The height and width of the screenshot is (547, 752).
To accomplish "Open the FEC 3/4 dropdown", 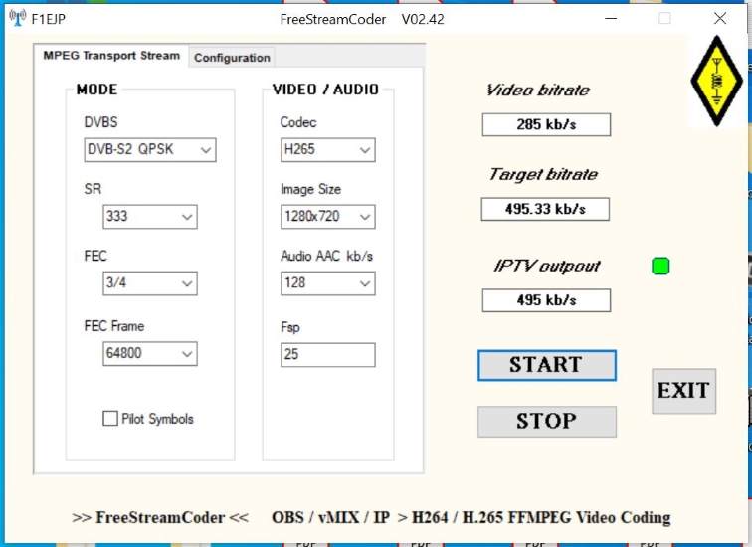I will [150, 283].
